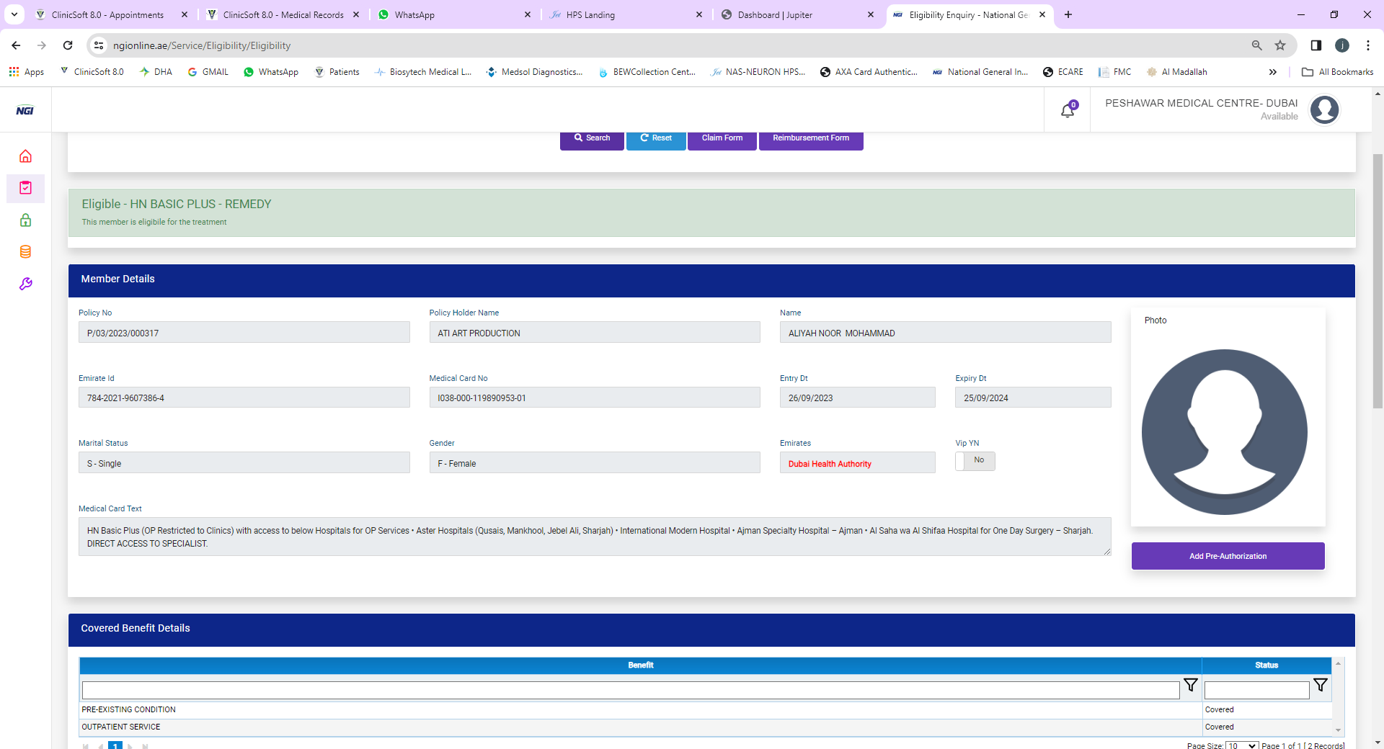Open the Page Size dropdown
This screenshot has width=1384, height=749.
tap(1242, 745)
